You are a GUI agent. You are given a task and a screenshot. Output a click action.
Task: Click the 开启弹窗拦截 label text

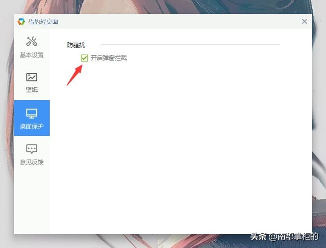click(109, 58)
